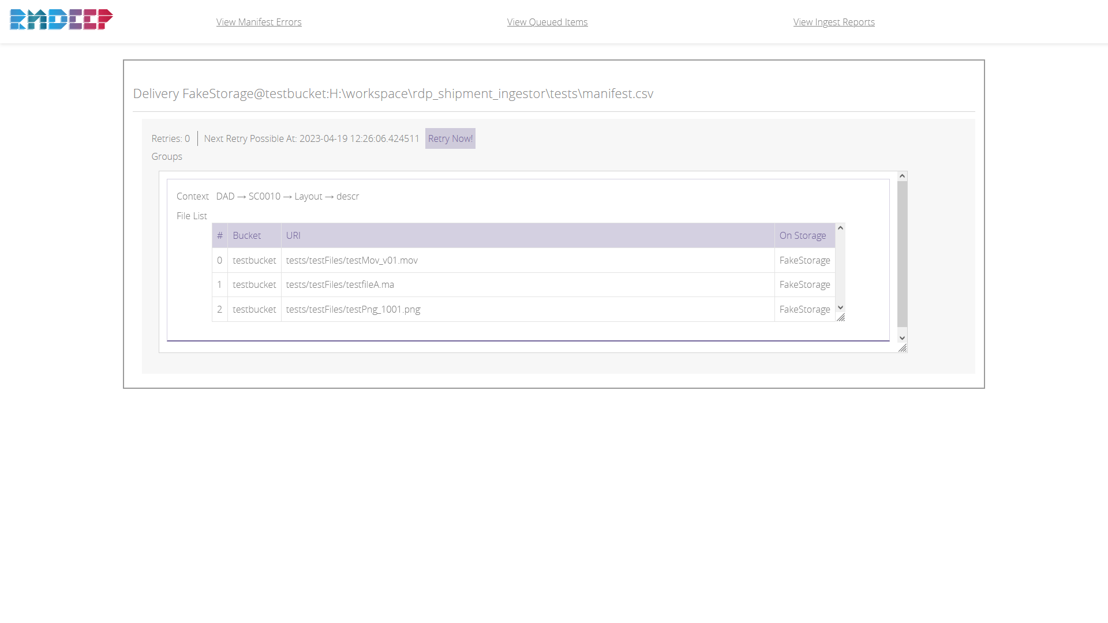This screenshot has width=1108, height=623.
Task: Click the URI column header
Action: [293, 236]
